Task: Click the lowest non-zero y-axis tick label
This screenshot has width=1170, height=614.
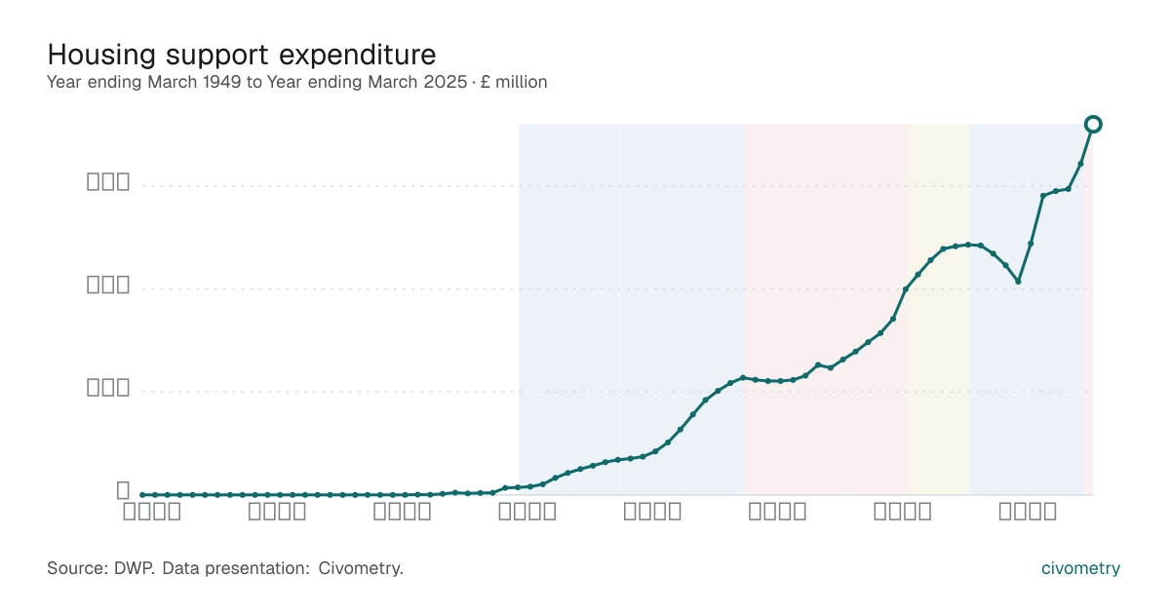Action: tap(108, 387)
